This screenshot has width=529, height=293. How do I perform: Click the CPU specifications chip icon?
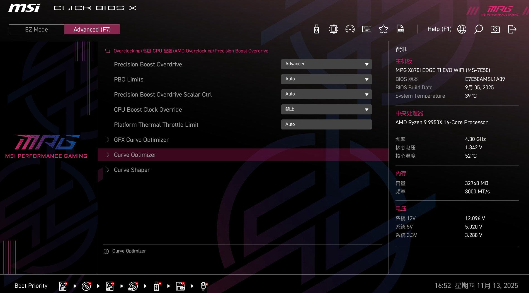pyautogui.click(x=333, y=29)
